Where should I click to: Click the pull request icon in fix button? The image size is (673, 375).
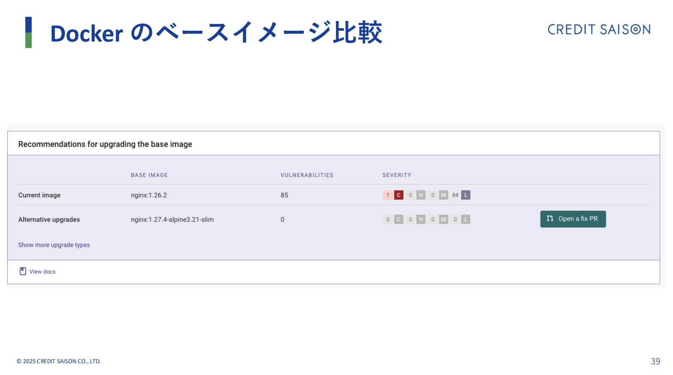coord(550,218)
